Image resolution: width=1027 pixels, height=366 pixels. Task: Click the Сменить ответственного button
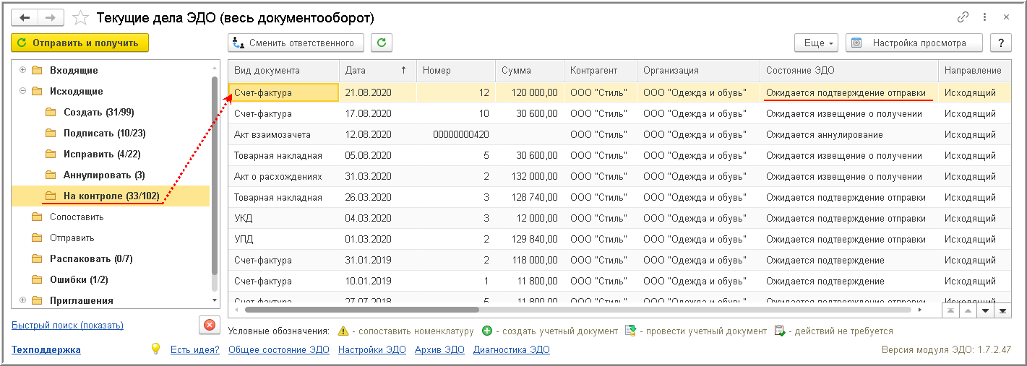(x=296, y=43)
